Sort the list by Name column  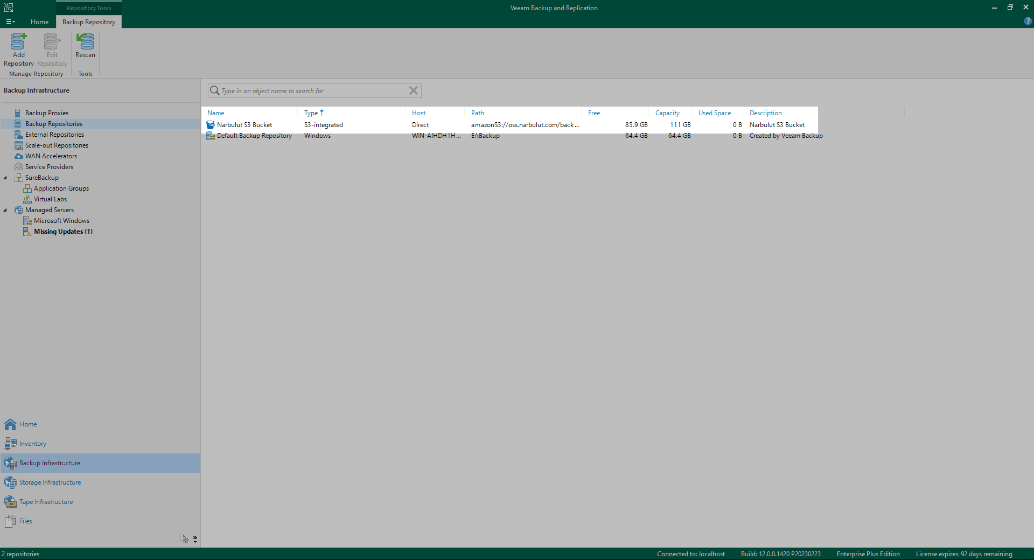216,113
